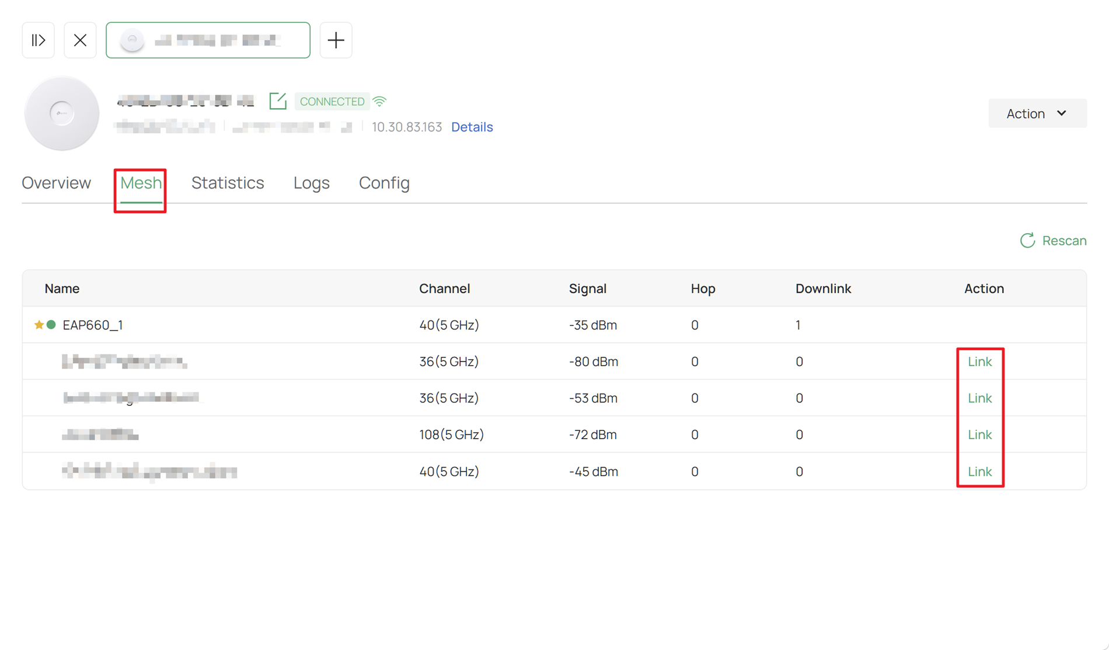Click the -35 dBm signal value
This screenshot has width=1109, height=650.
tap(592, 325)
